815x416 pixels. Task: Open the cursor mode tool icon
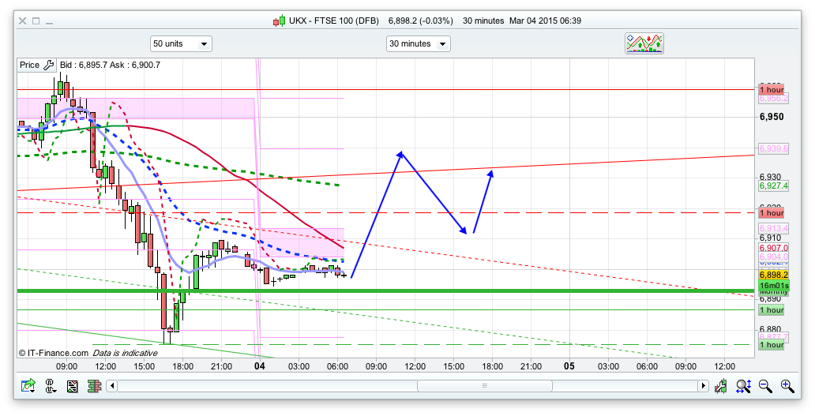tap(51, 386)
